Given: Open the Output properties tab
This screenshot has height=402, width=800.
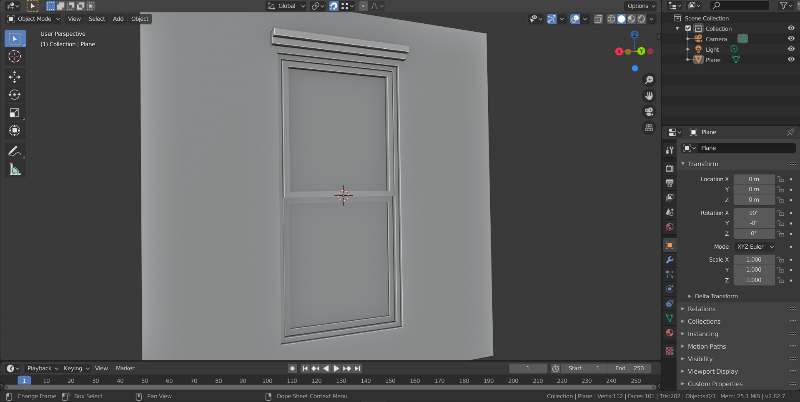Looking at the screenshot, I should (x=670, y=183).
